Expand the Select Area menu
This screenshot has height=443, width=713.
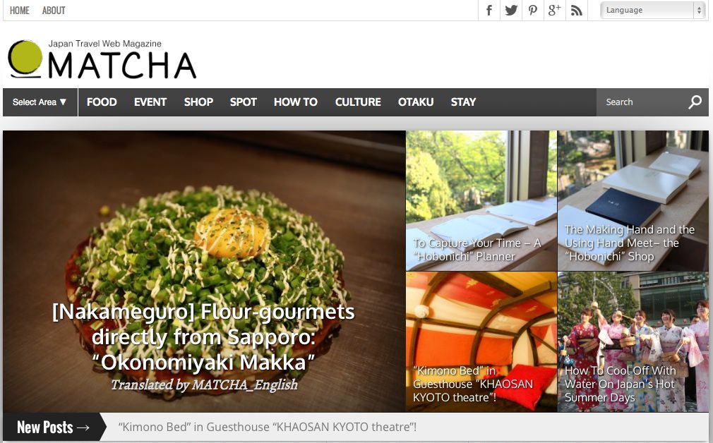40,102
